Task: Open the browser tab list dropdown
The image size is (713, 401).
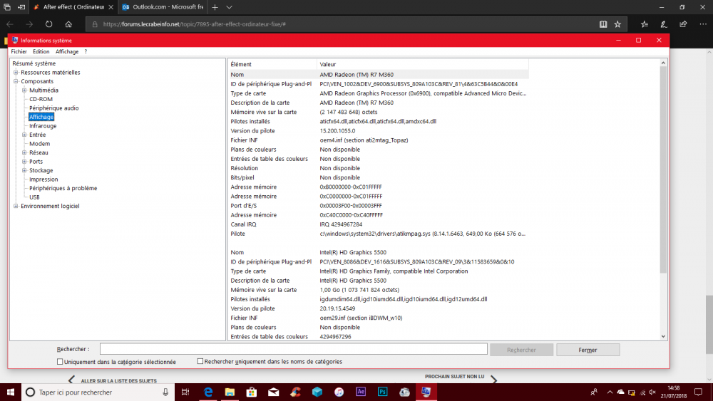Action: [229, 7]
